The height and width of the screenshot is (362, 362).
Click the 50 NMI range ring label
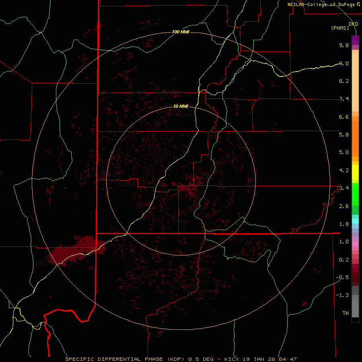point(181,106)
